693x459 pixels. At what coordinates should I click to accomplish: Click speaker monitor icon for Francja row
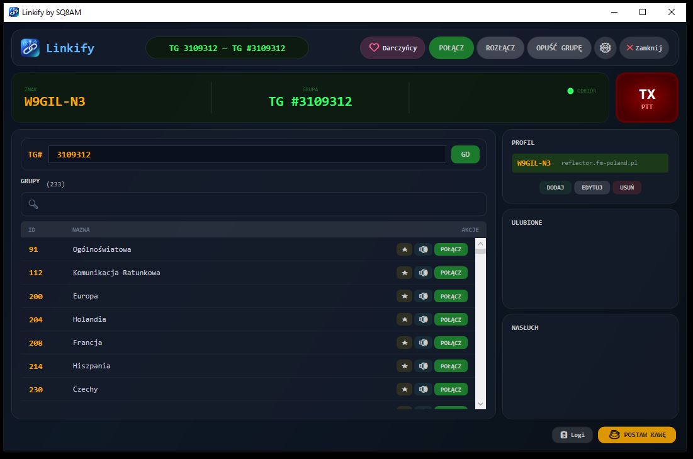pos(423,343)
